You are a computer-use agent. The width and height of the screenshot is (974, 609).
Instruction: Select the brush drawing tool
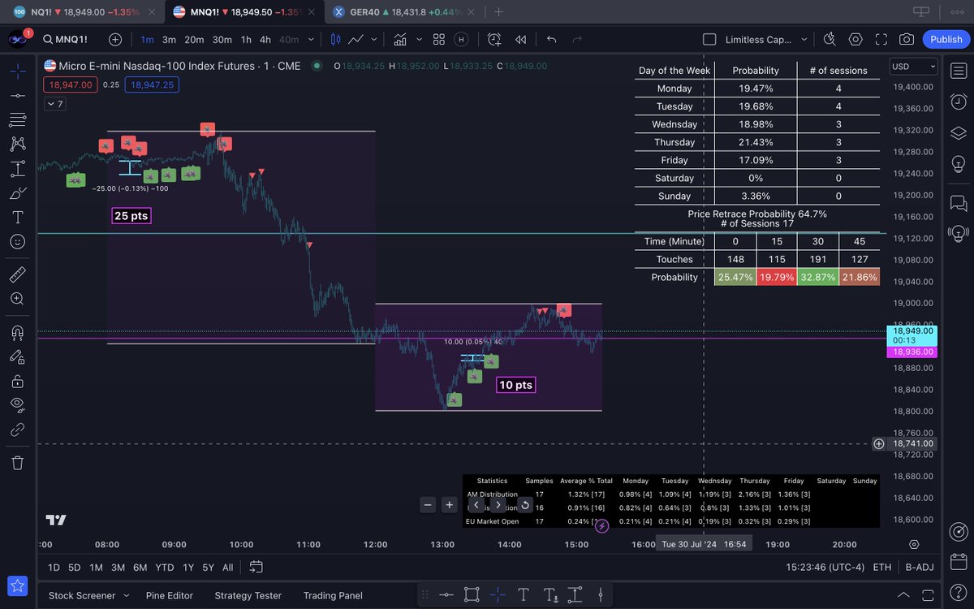[17, 193]
